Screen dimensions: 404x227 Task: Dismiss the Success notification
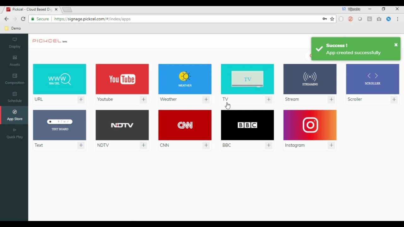pos(396,45)
